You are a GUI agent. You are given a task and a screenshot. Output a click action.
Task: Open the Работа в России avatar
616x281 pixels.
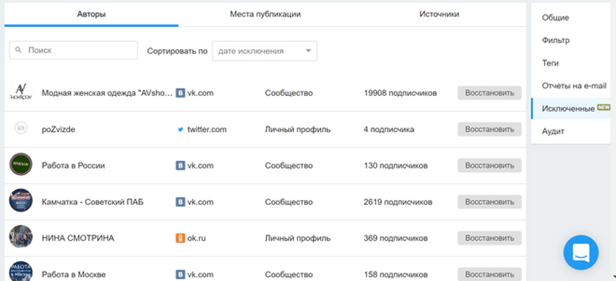[x=21, y=164]
